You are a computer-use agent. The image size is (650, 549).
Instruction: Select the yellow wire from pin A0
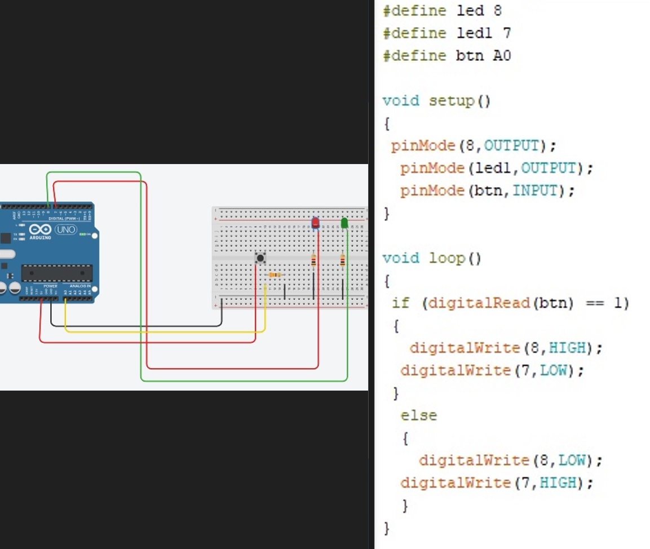pyautogui.click(x=163, y=331)
